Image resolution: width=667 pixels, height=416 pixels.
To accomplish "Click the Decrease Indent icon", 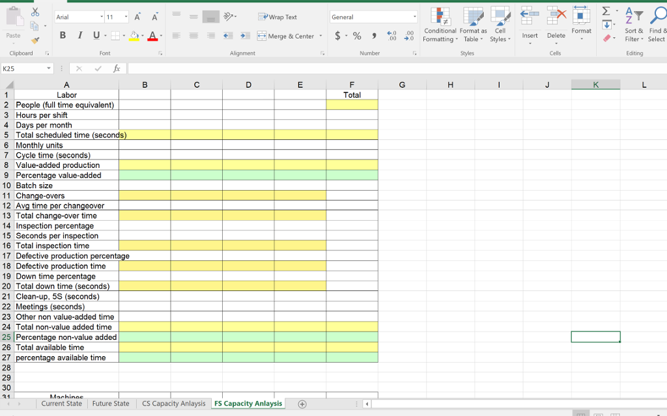I will click(x=228, y=36).
